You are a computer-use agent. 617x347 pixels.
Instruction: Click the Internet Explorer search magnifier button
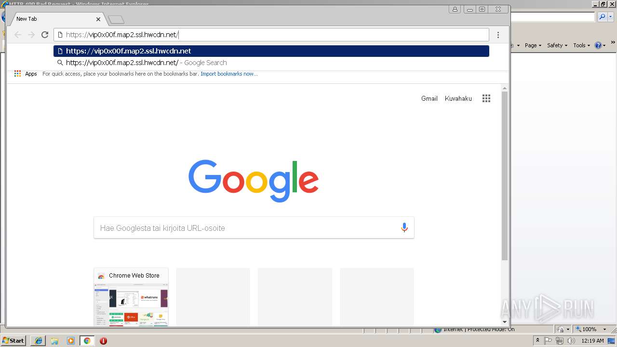pos(602,17)
